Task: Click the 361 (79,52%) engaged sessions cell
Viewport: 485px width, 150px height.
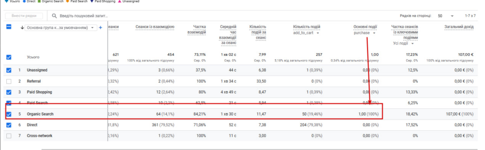Action: pos(163,125)
